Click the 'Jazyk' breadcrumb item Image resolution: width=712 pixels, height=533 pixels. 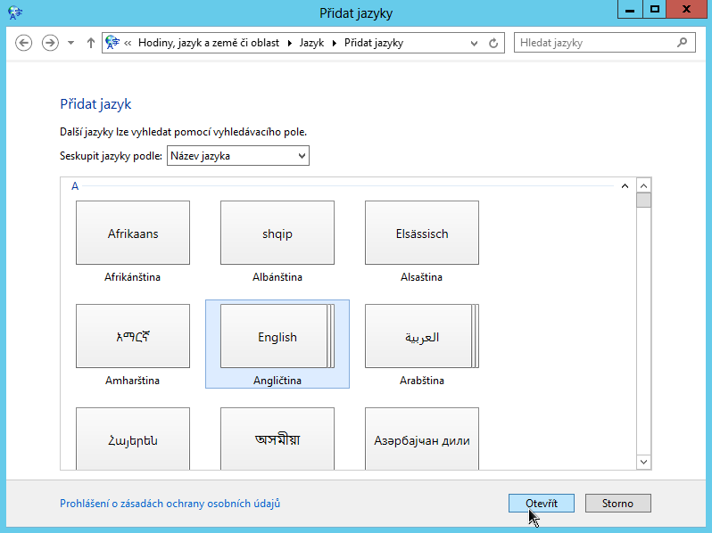311,43
